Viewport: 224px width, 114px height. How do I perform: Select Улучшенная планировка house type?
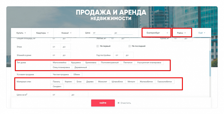149,63
